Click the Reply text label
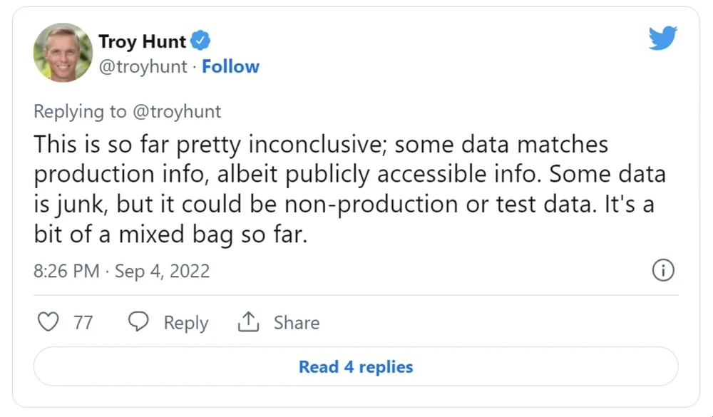 [x=186, y=323]
